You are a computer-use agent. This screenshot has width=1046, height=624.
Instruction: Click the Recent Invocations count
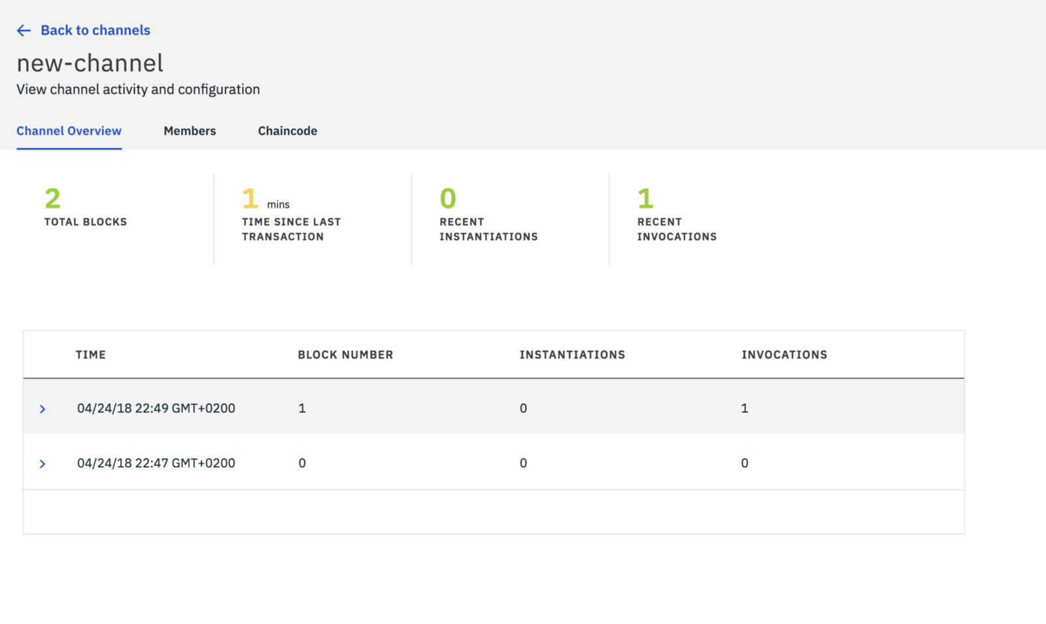click(645, 199)
